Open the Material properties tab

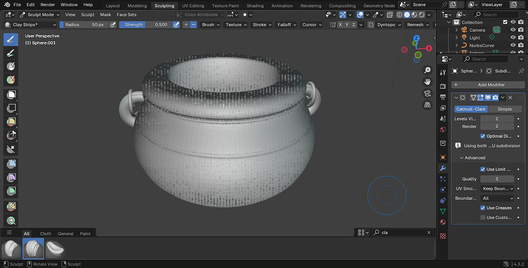click(443, 222)
